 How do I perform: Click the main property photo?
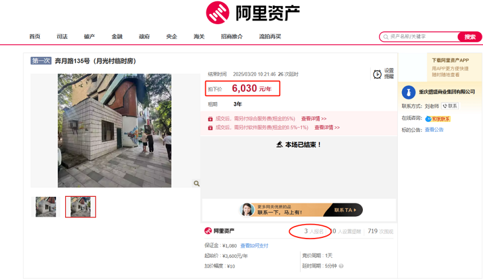(115, 130)
